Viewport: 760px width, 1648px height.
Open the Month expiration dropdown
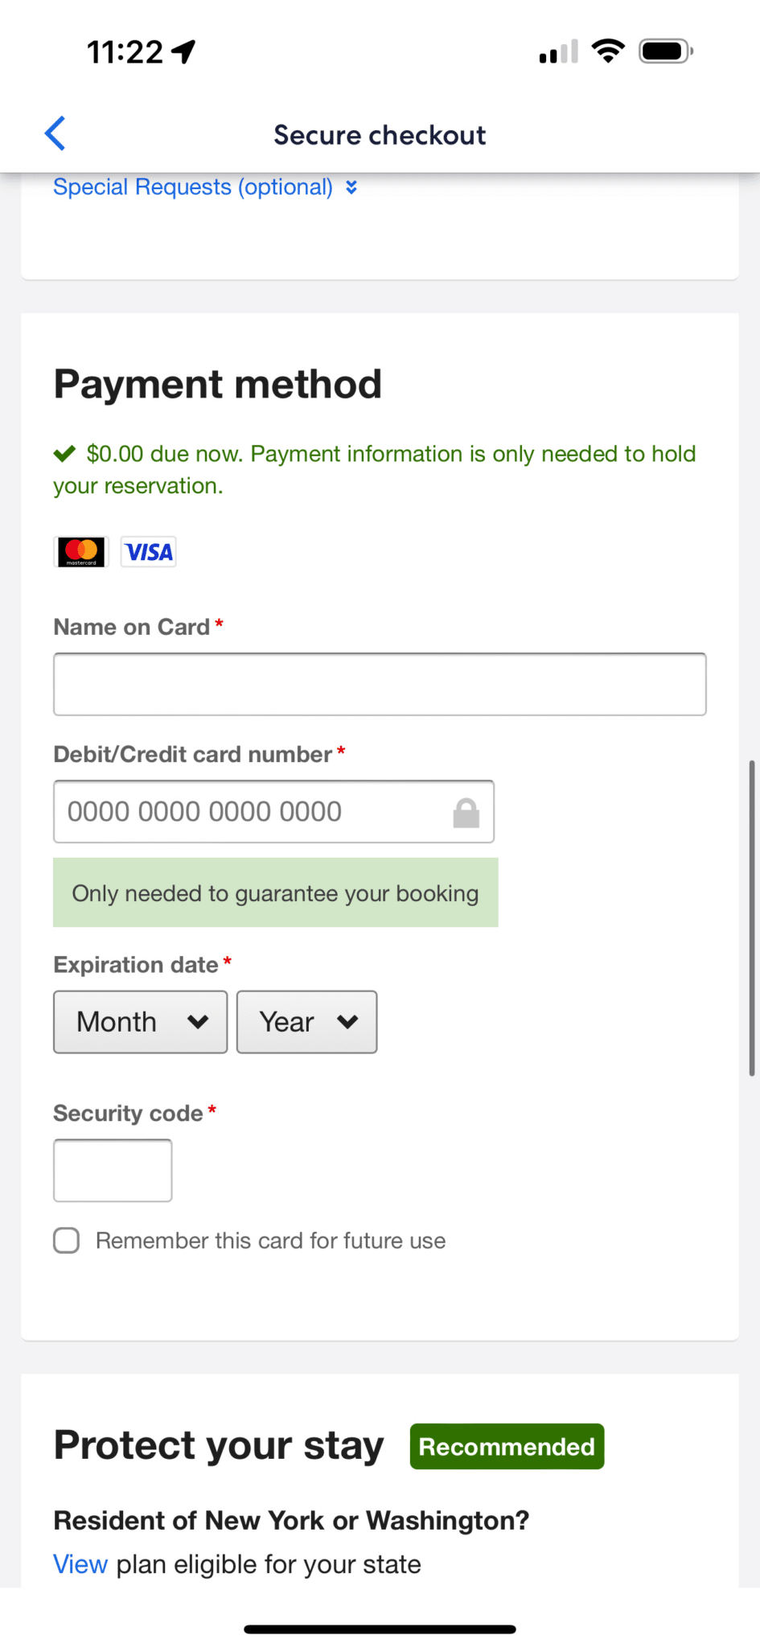[x=139, y=1021]
